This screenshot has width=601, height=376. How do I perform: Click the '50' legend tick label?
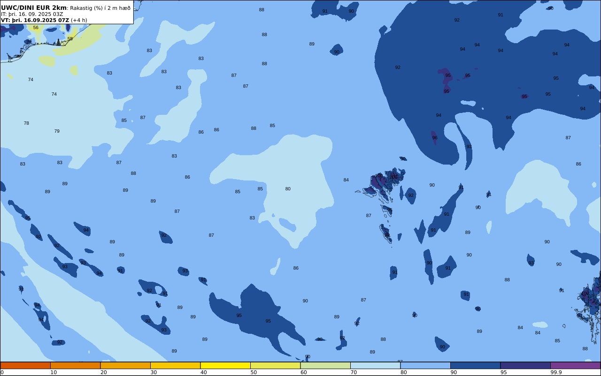pyautogui.click(x=254, y=372)
